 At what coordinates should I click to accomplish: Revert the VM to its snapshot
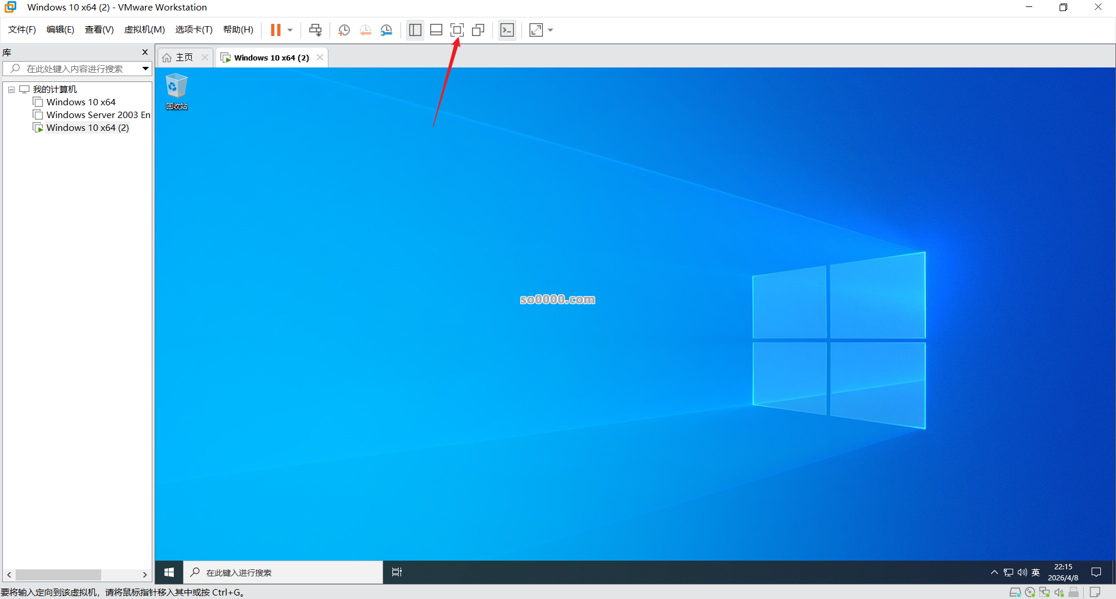coord(366,30)
